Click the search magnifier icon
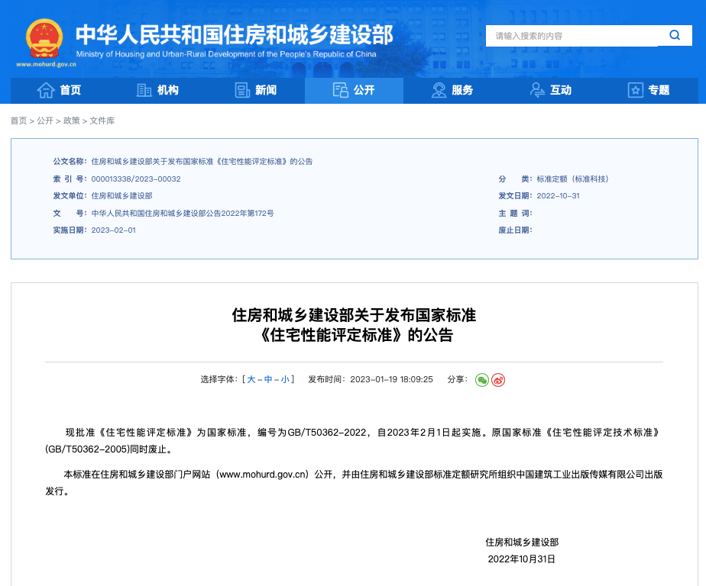Viewport: 706px width, 586px height. coord(674,35)
